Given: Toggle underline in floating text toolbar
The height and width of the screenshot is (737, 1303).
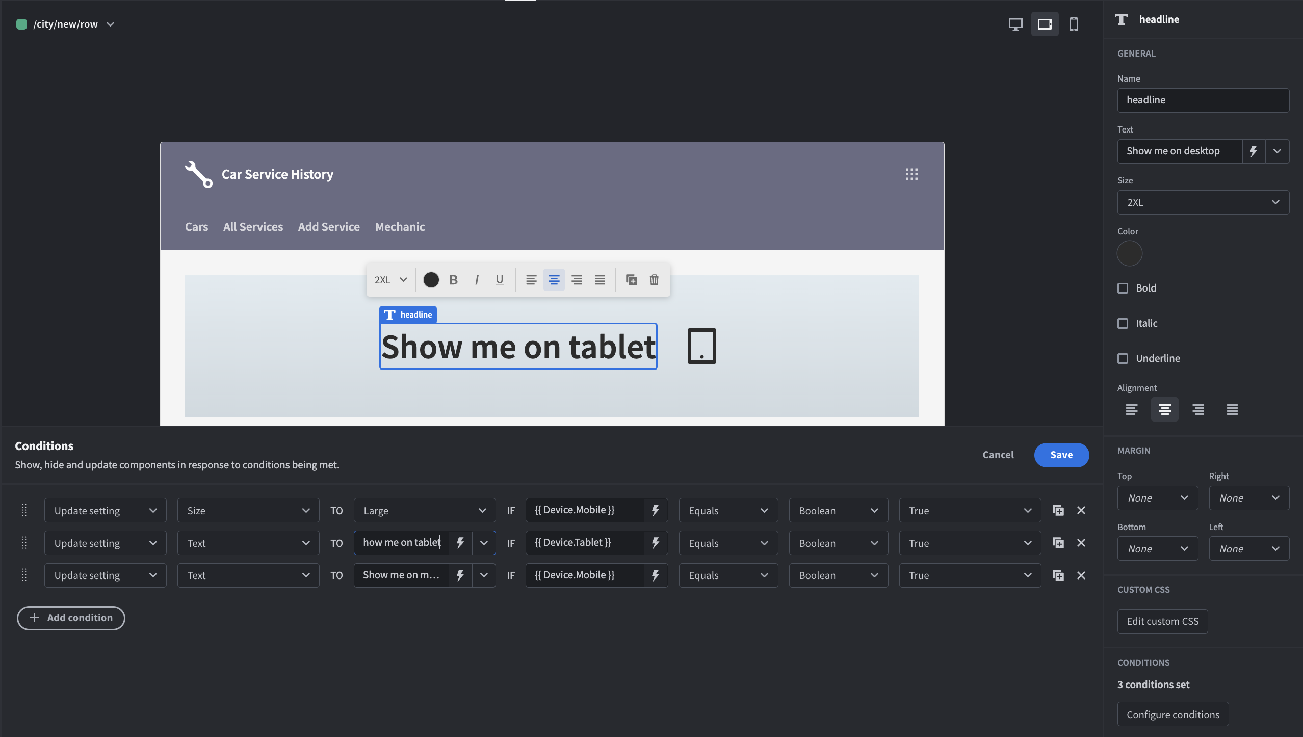Looking at the screenshot, I should coord(500,280).
